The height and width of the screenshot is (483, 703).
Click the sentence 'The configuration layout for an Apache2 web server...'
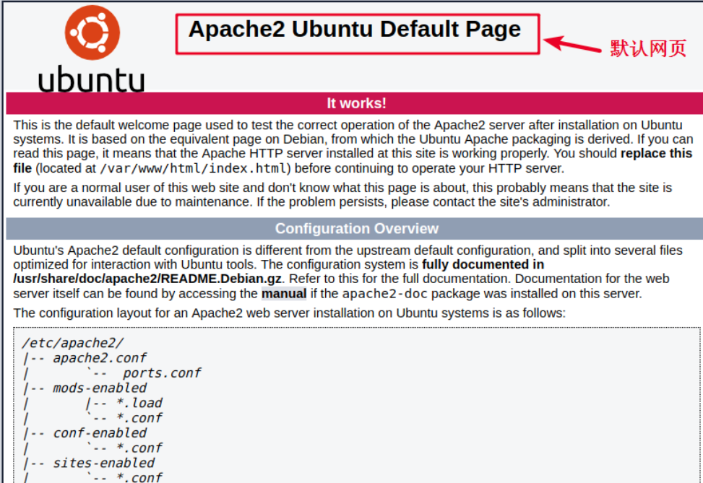[x=289, y=313]
